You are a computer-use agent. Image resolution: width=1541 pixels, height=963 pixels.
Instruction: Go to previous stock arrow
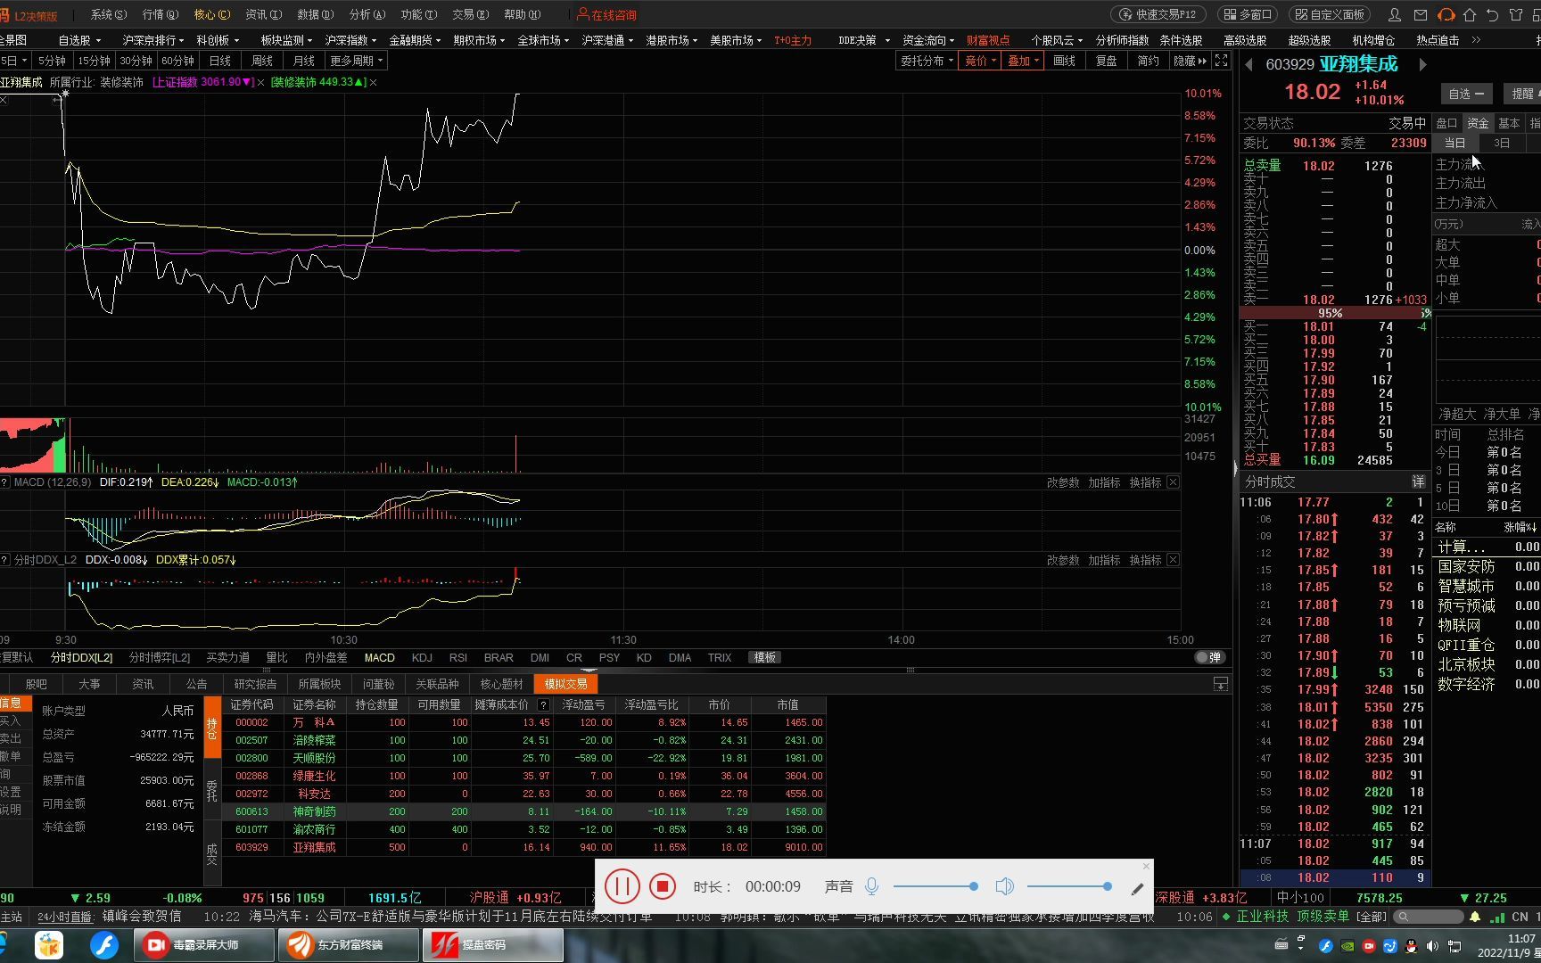tap(1249, 64)
